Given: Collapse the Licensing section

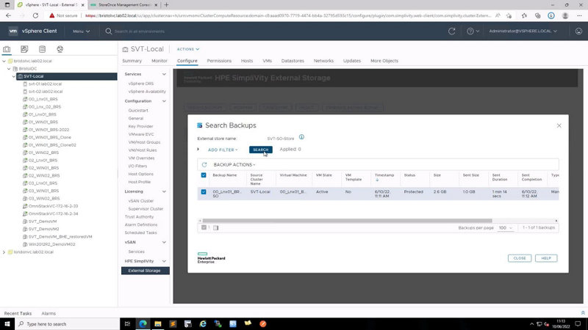Looking at the screenshot, I should click(x=164, y=191).
